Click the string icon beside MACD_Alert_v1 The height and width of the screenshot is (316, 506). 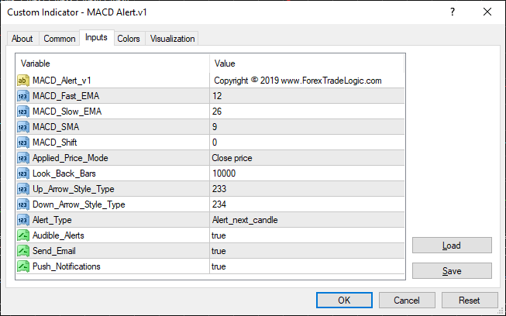point(23,80)
